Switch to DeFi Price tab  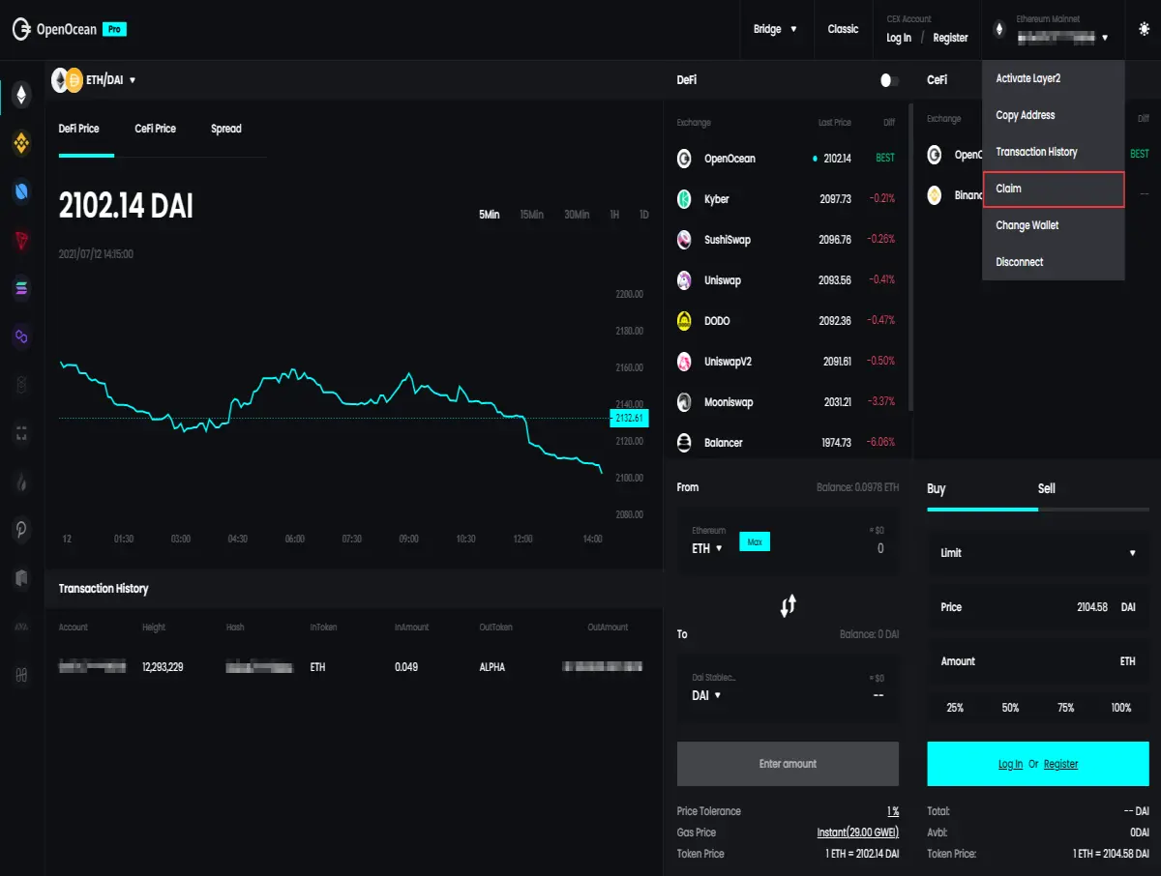coord(79,129)
